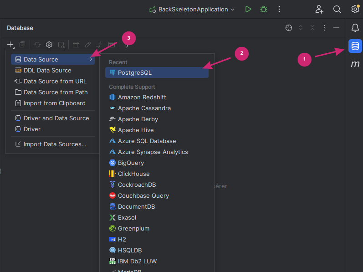Select Greenplum data source
Viewport: 363px width, 272px height.
(157, 228)
